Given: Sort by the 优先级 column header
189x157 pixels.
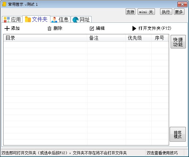Looking at the screenshot, I should [138, 38].
